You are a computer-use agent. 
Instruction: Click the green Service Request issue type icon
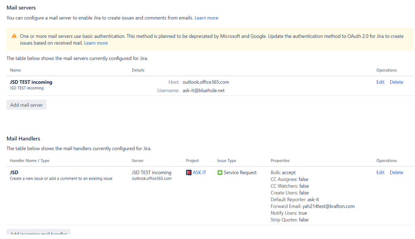[x=220, y=173]
